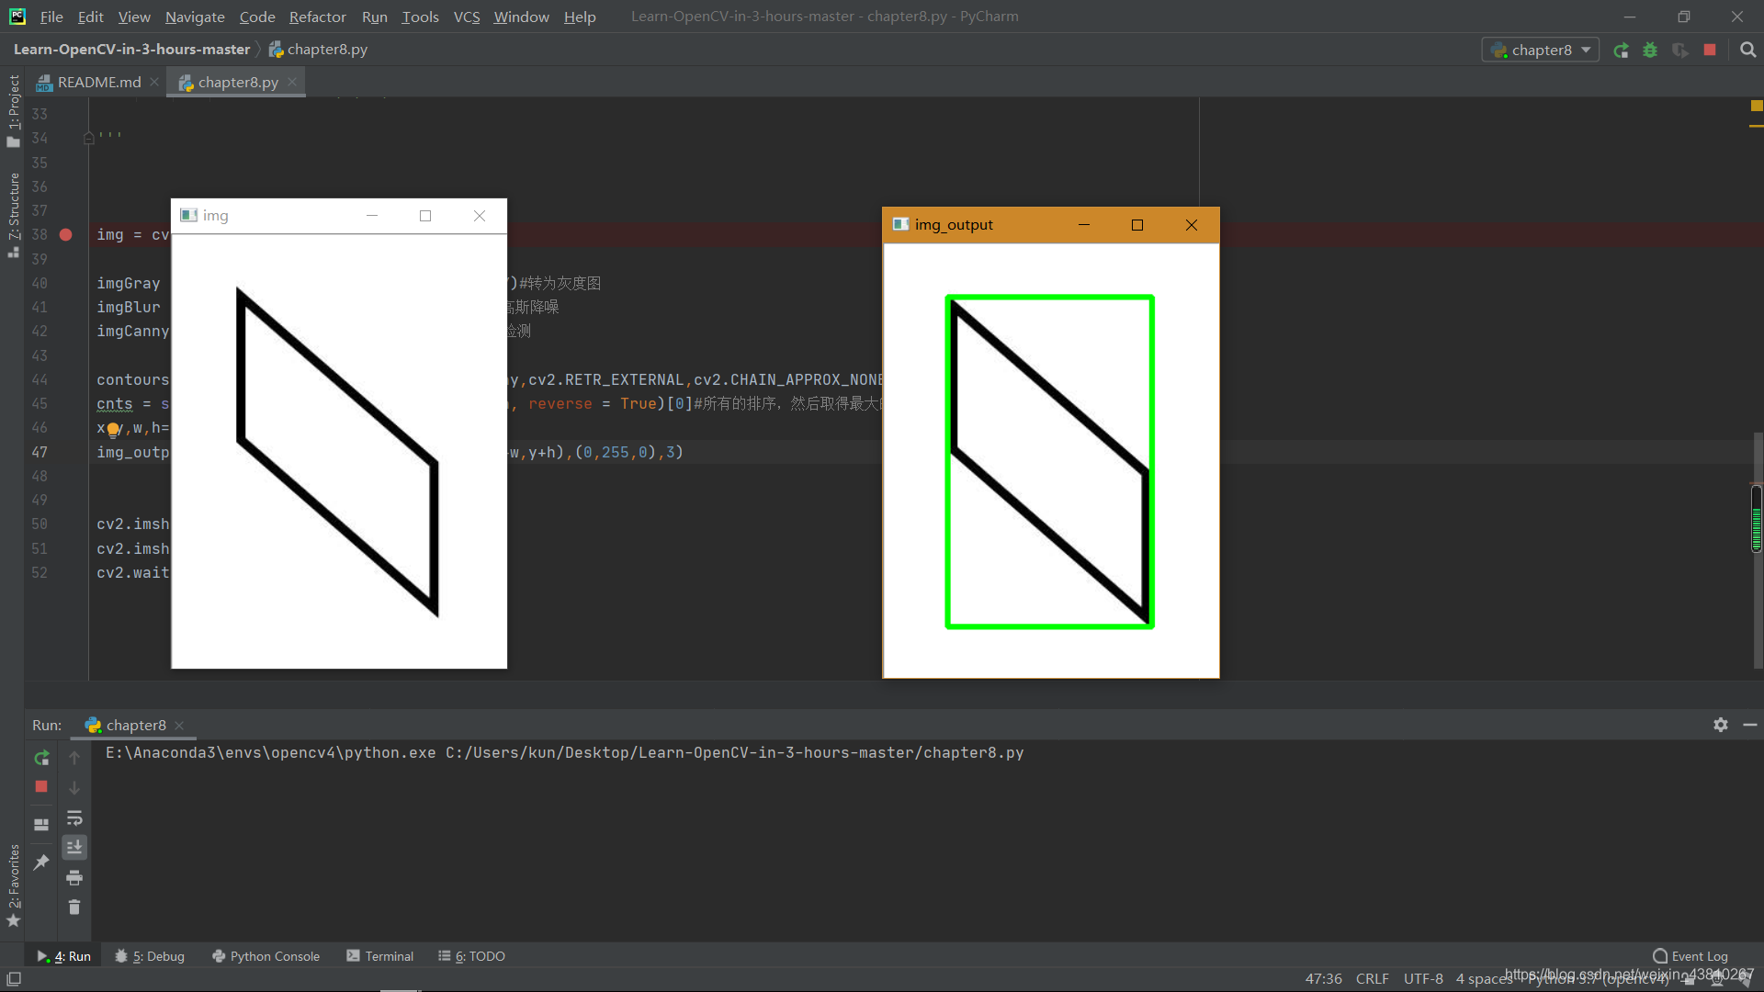Click the Print icon in Run panel
This screenshot has height=992, width=1764.
(74, 877)
